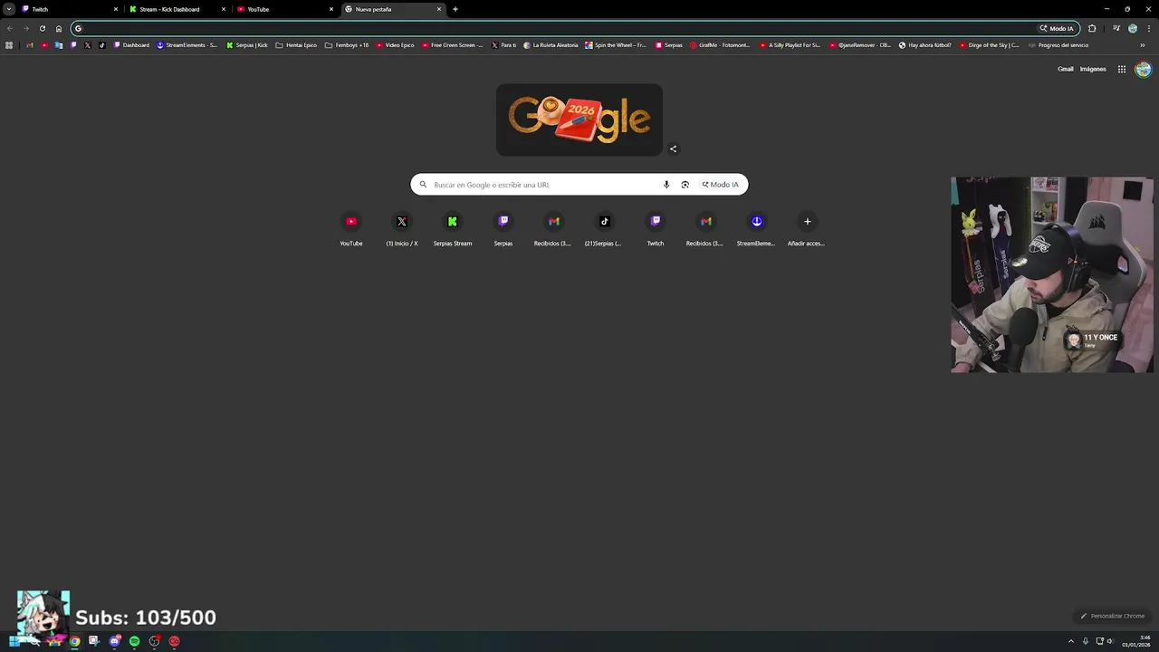Open La Ruleta Aleatoria bookmark

click(551, 45)
